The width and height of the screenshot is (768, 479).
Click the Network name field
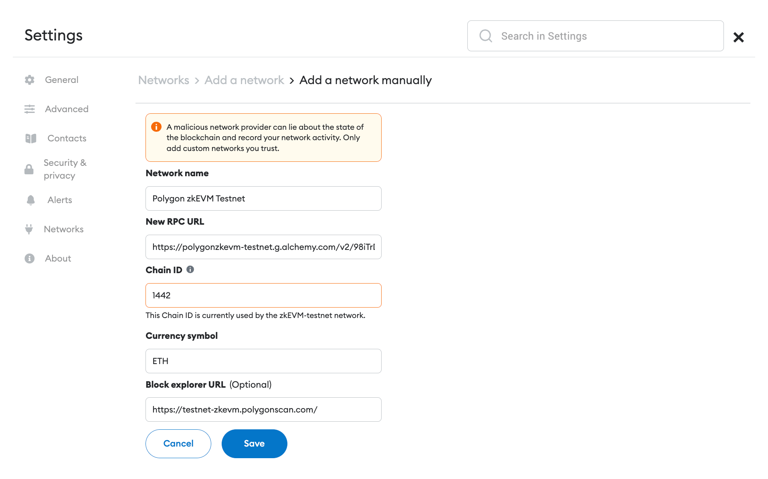tap(263, 198)
